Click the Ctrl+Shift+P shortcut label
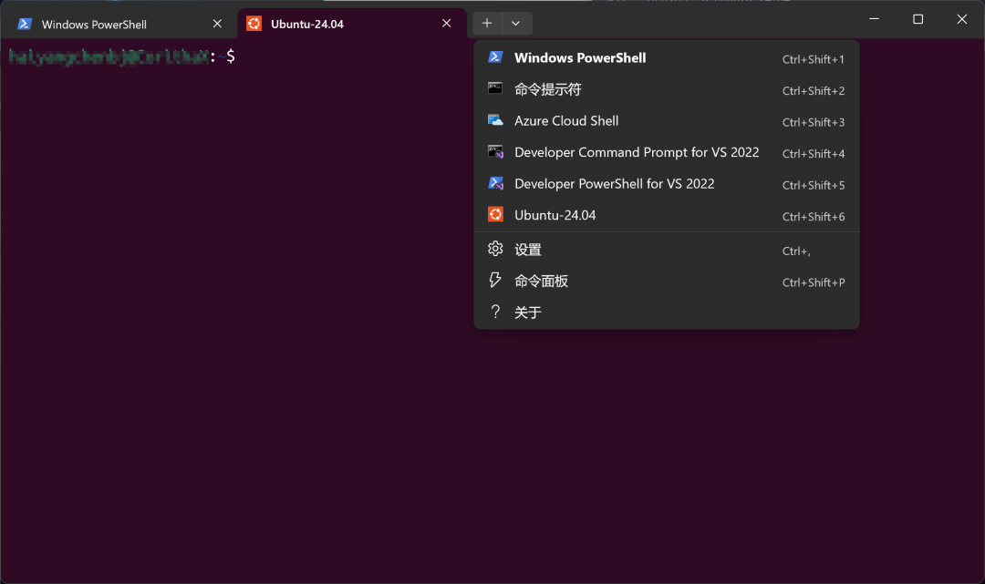 (814, 283)
